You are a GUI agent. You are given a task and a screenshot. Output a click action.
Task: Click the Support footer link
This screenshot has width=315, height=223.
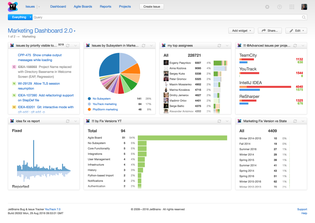click(302, 209)
